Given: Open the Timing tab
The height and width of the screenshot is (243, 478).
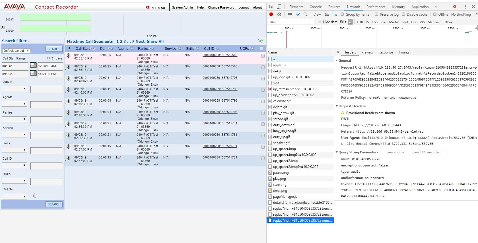Looking at the screenshot, I should coord(403,52).
